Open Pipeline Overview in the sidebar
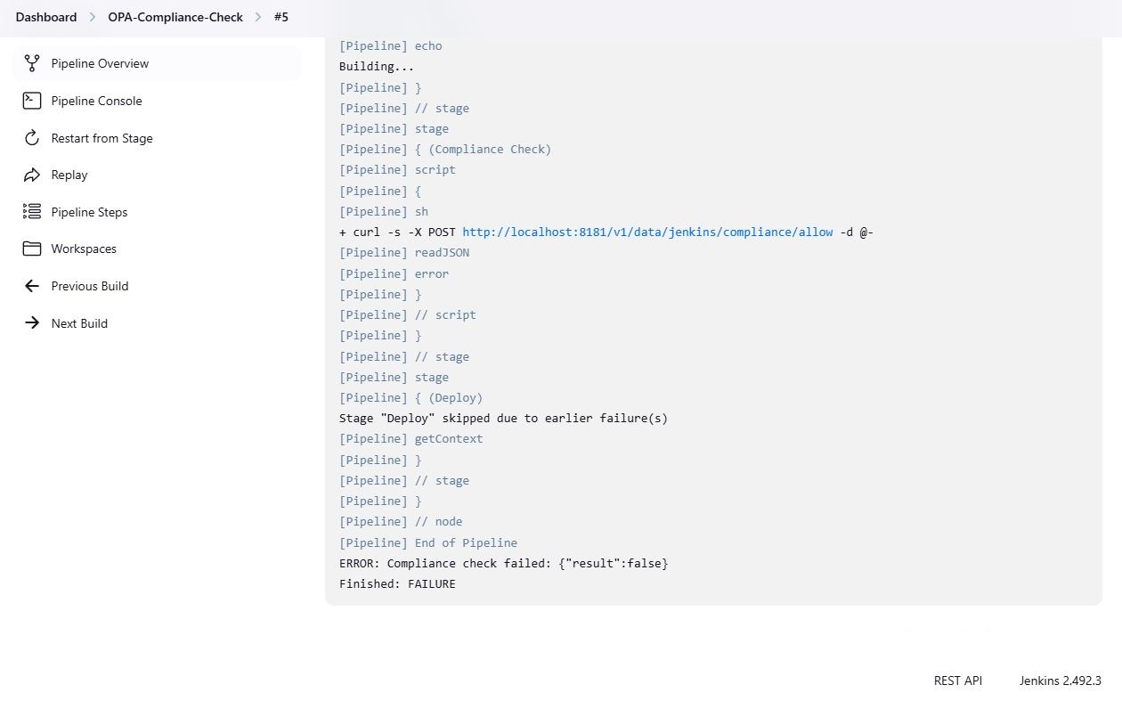The width and height of the screenshot is (1122, 701). pos(159,63)
